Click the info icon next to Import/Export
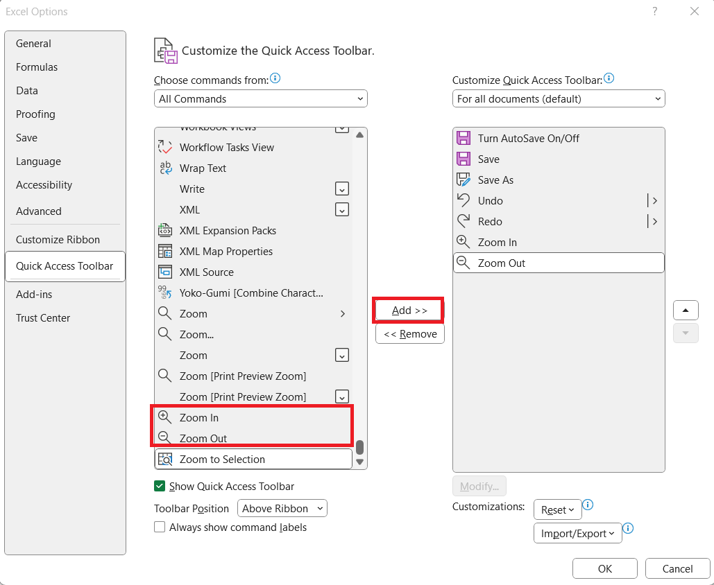714x585 pixels. (x=628, y=528)
